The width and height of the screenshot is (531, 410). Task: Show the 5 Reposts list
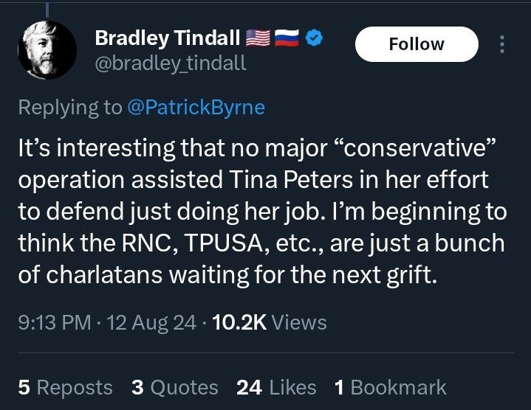click(65, 387)
